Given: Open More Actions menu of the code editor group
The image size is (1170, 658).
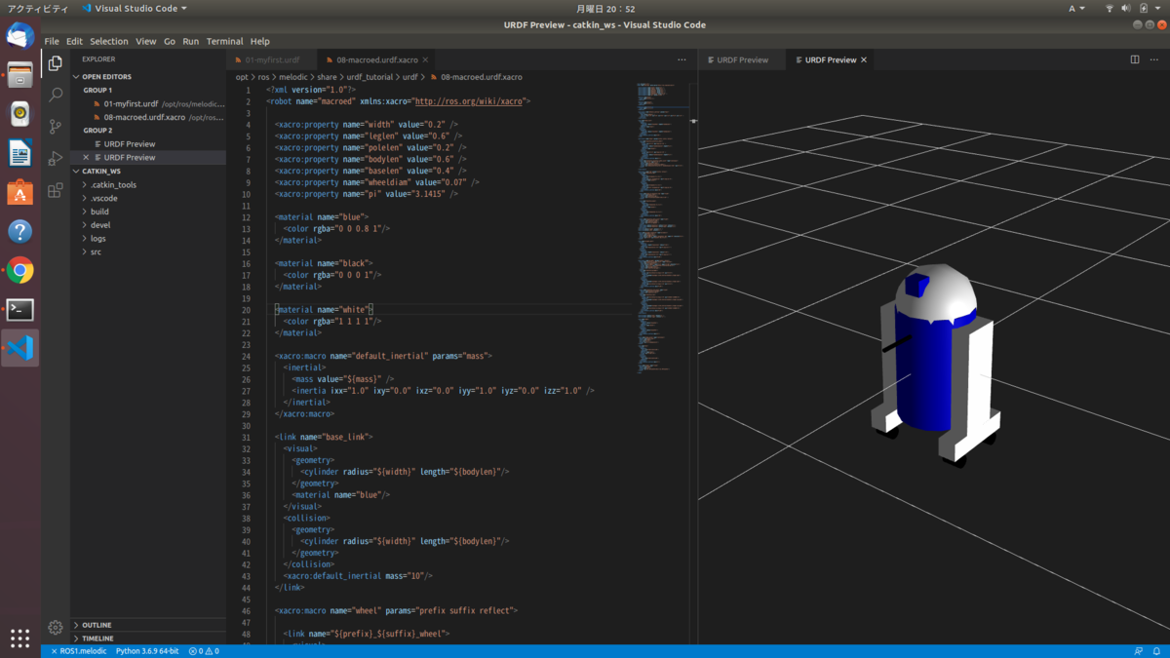Looking at the screenshot, I should pos(682,59).
